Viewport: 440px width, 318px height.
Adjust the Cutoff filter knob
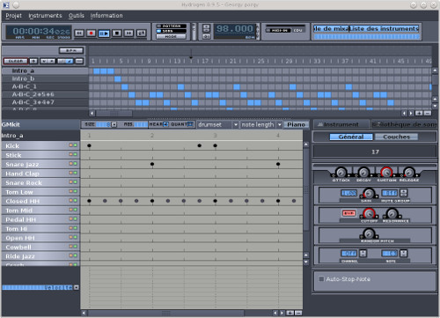(369, 214)
